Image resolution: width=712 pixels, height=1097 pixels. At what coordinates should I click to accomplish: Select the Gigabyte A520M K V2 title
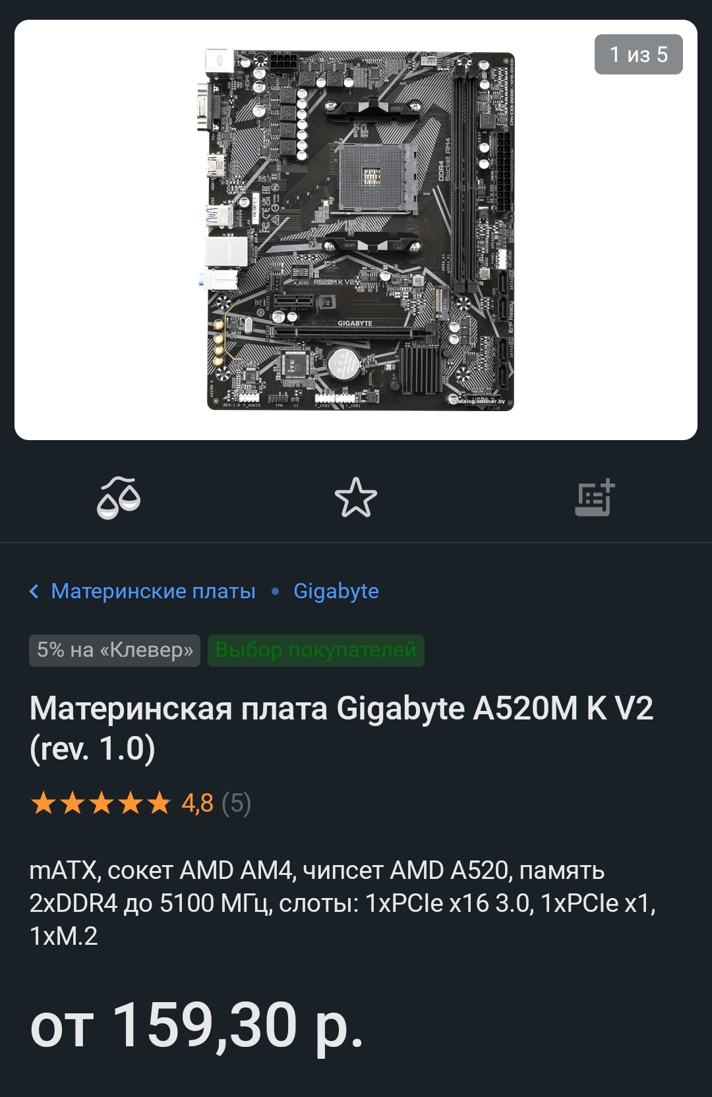tap(341, 728)
